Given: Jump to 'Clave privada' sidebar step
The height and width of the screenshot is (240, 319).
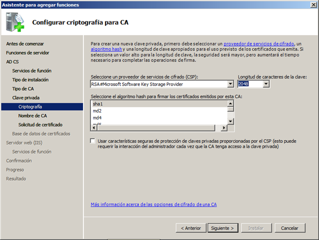Looking at the screenshot, I should [x=25, y=98].
